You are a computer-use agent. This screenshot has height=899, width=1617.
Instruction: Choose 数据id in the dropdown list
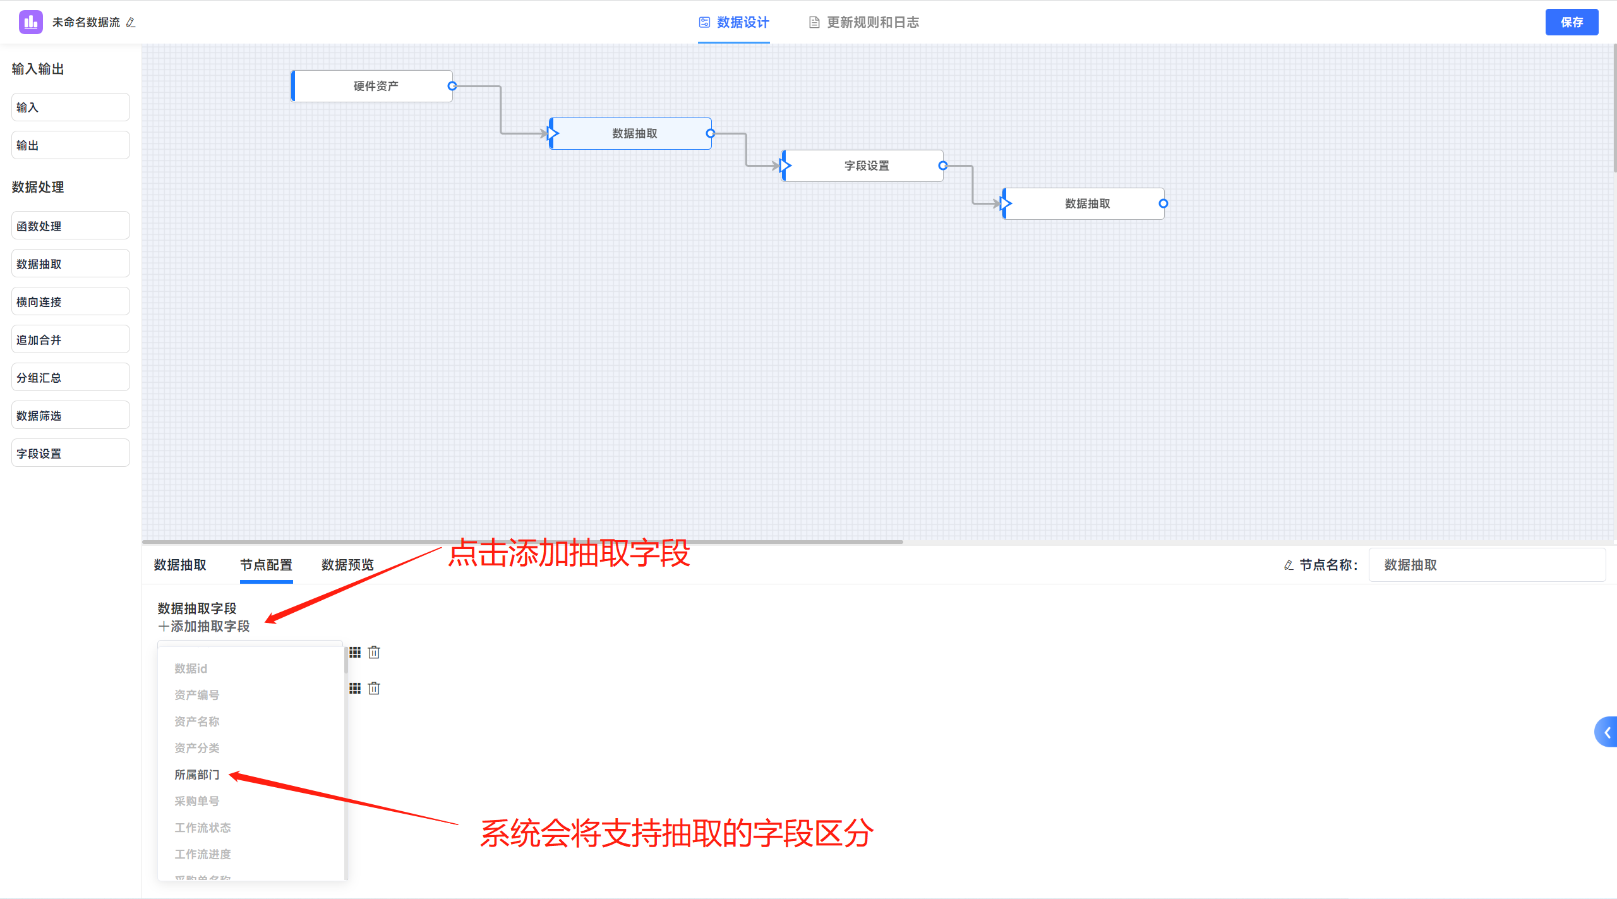[251, 668]
